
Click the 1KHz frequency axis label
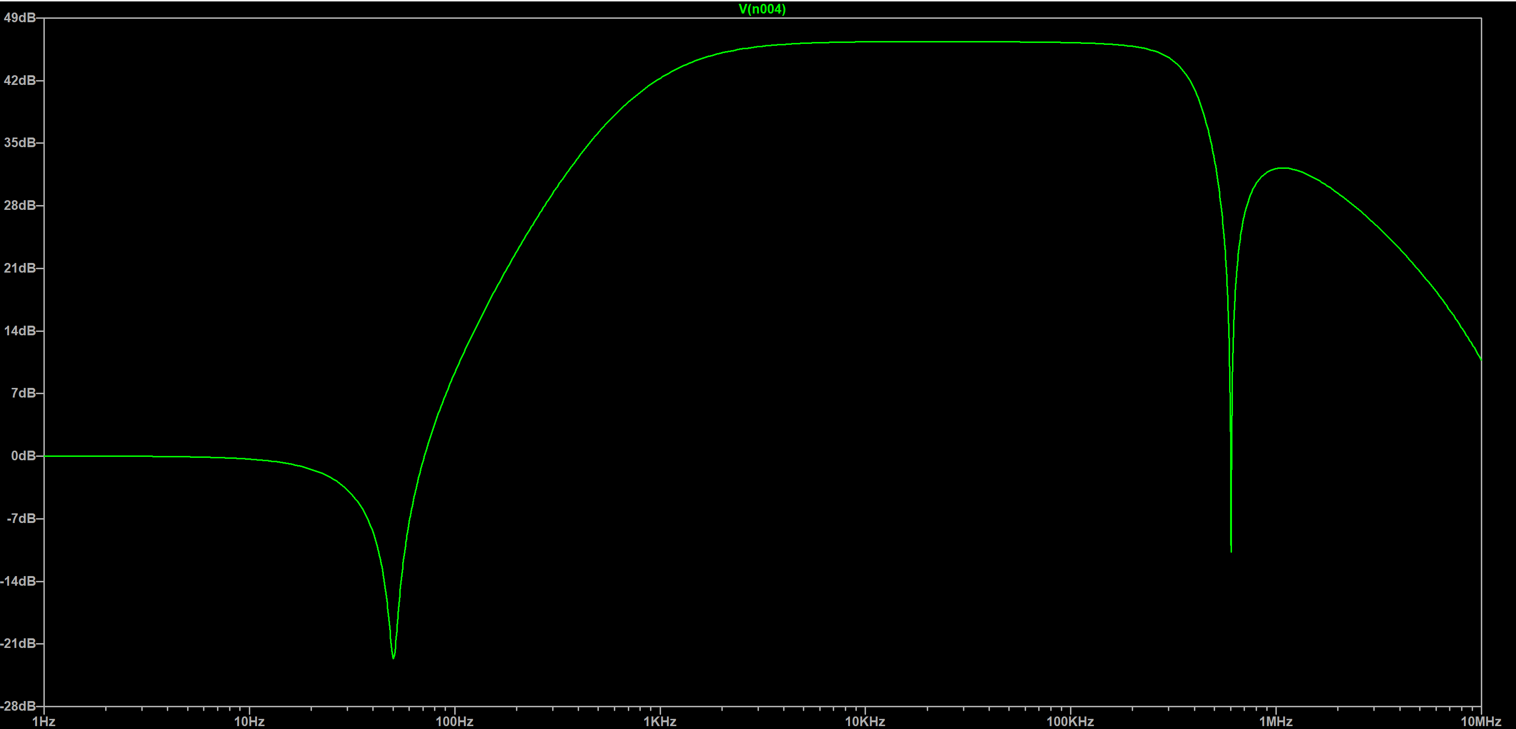(x=660, y=721)
